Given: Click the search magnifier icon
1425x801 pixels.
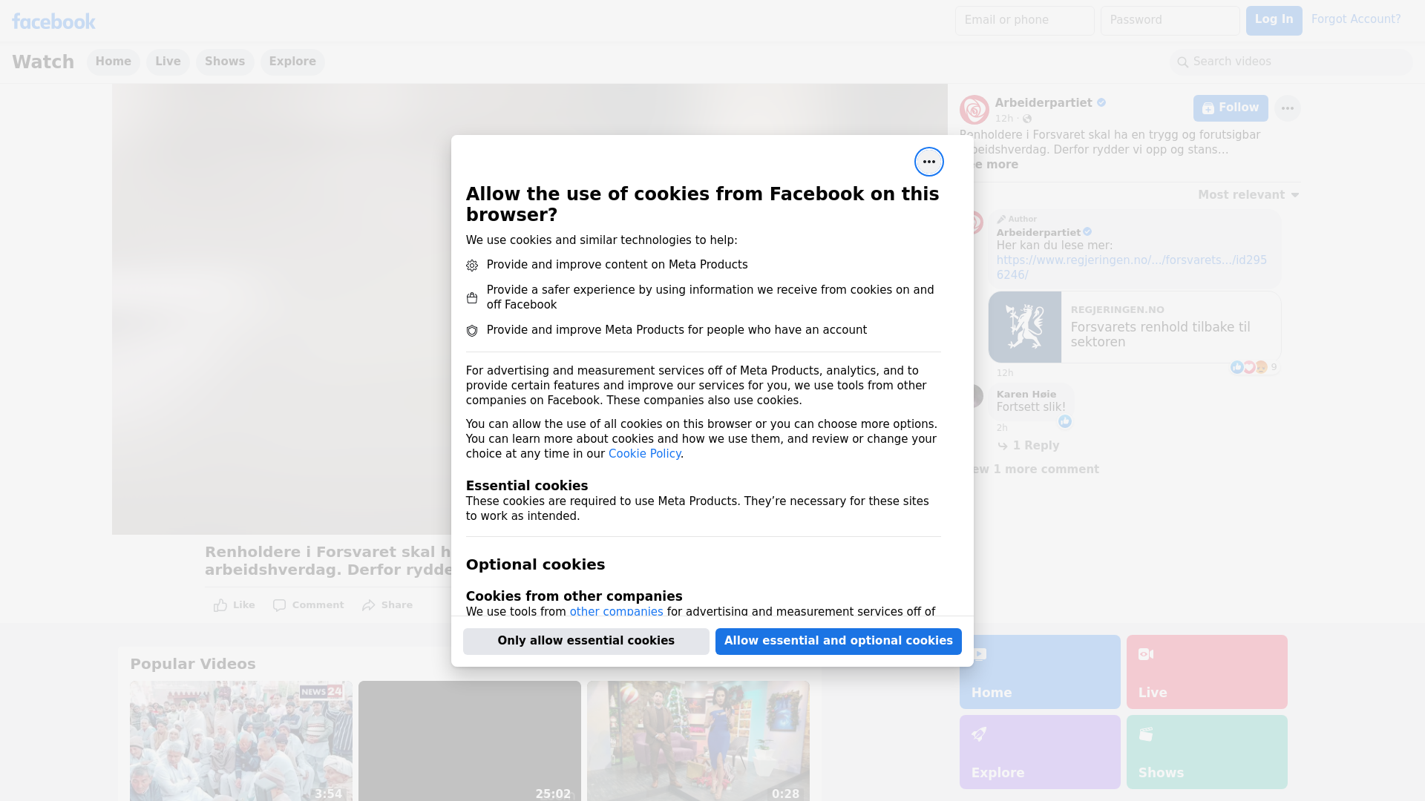Looking at the screenshot, I should pos(1182,62).
